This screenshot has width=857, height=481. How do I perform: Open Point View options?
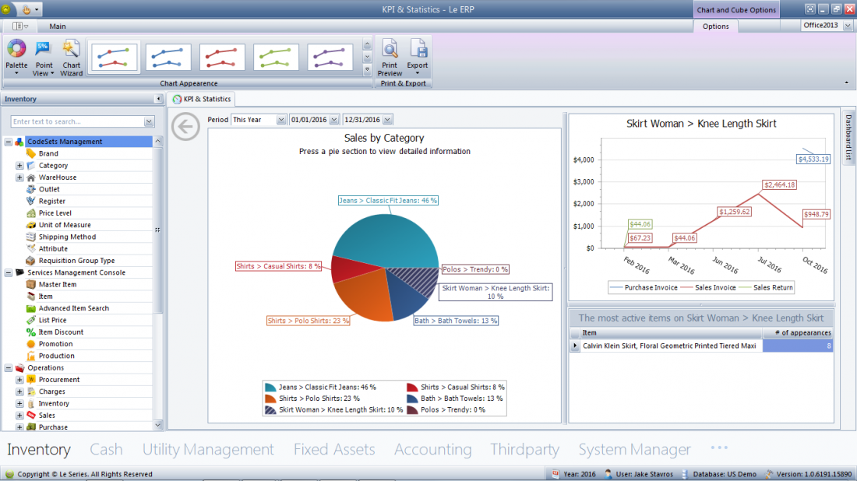43,56
